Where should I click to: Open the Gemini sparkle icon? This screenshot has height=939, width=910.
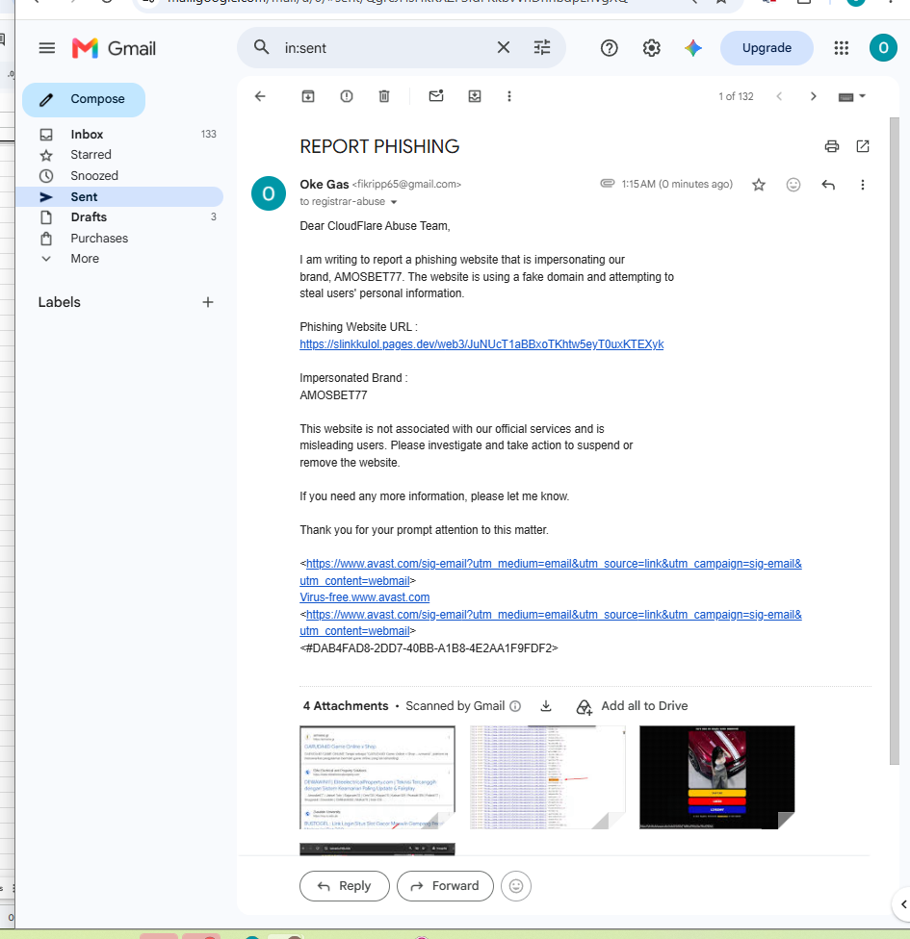pyautogui.click(x=693, y=48)
